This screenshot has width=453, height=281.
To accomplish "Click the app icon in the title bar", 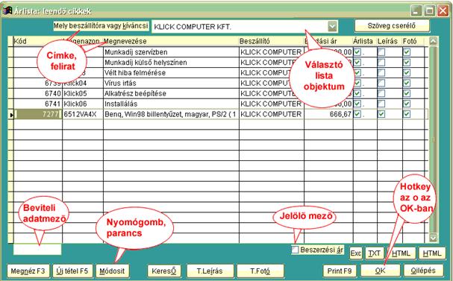I will tap(7, 10).
